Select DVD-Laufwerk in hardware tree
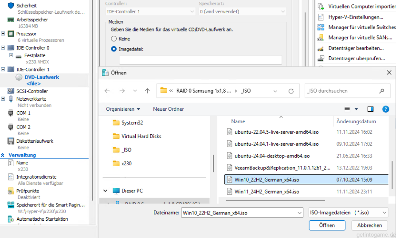 42,77
